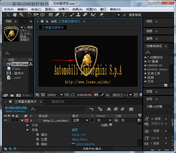Open the show channel RGB icon

(x=108, y=95)
